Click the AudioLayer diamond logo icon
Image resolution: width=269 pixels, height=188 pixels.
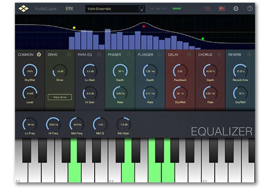coord(24,8)
